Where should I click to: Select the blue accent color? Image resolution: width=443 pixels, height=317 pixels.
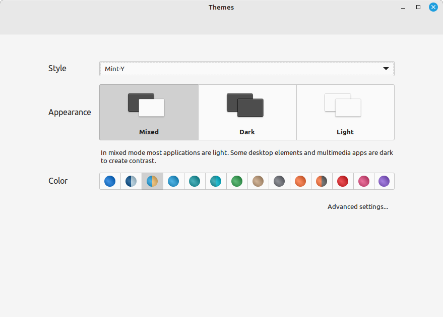pyautogui.click(x=110, y=181)
